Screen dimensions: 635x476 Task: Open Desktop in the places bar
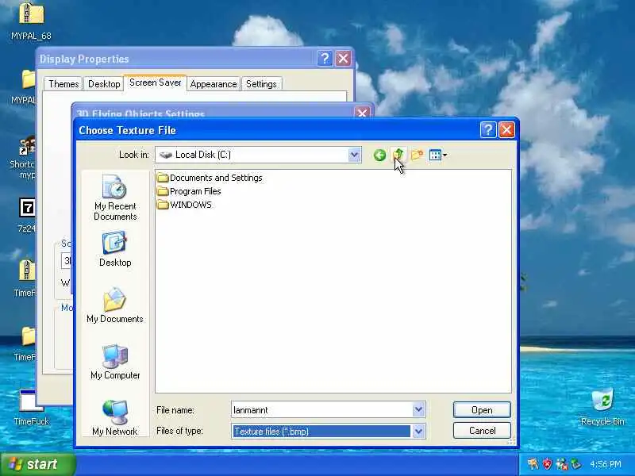pos(115,249)
